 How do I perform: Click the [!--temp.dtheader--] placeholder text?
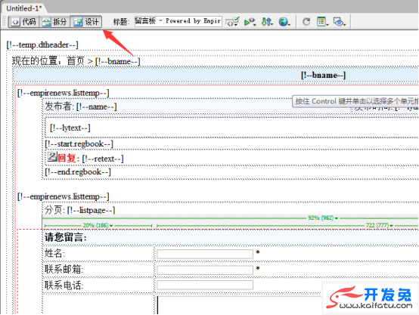[42, 45]
